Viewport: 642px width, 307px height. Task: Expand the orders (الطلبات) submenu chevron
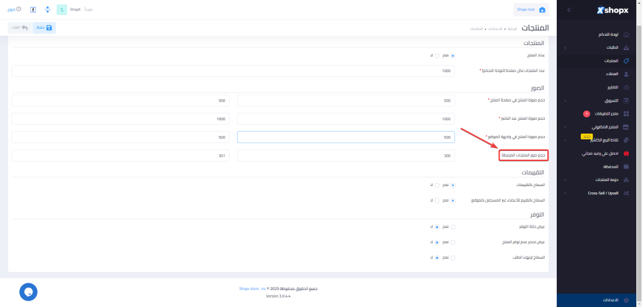(x=565, y=48)
